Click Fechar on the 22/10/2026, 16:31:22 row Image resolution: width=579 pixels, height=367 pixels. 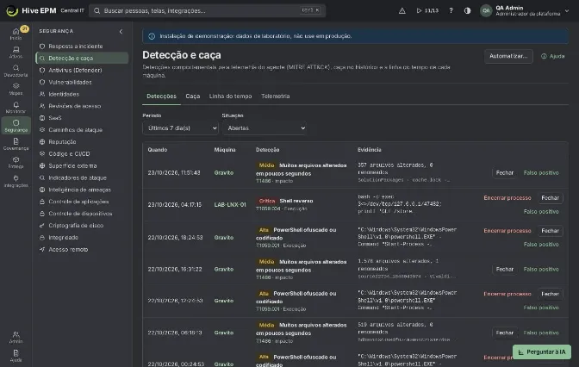(x=504, y=269)
